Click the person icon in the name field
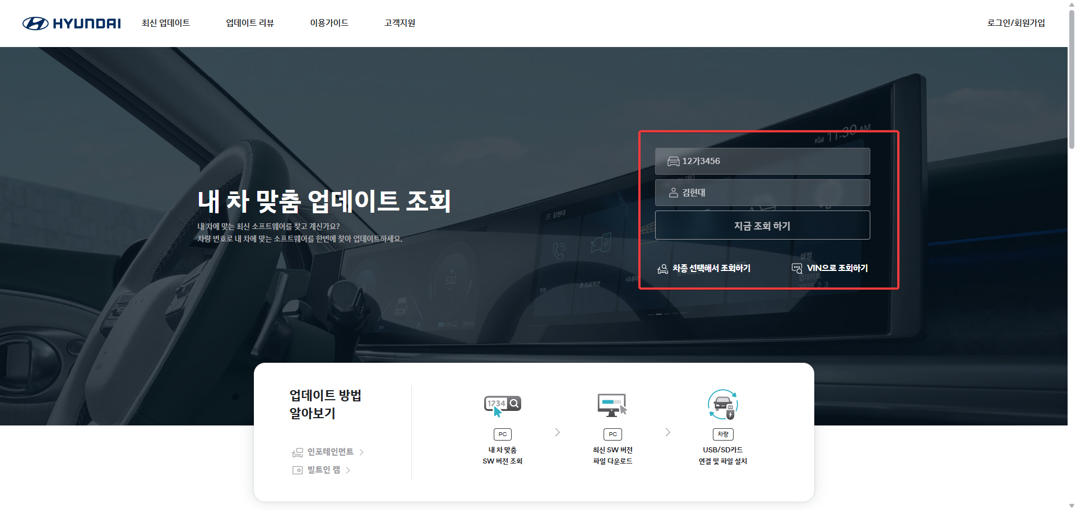The image size is (1076, 510). click(x=672, y=192)
